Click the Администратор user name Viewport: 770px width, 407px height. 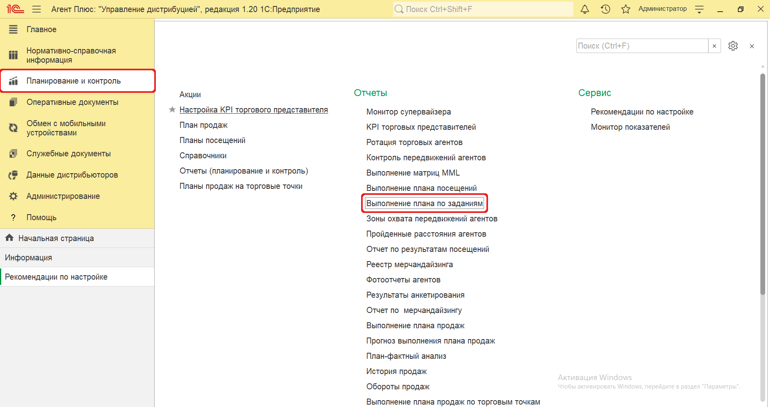pyautogui.click(x=662, y=9)
